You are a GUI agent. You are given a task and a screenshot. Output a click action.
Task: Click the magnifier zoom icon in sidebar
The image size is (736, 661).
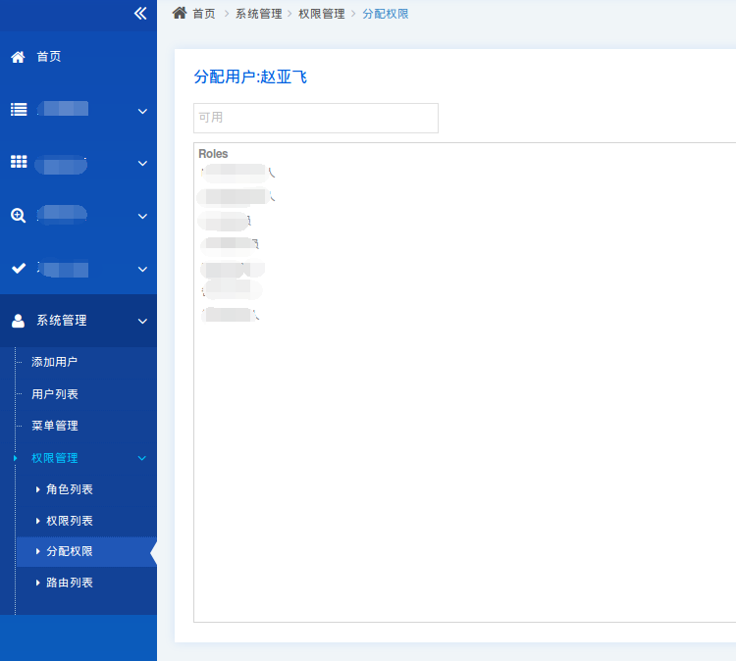[18, 216]
